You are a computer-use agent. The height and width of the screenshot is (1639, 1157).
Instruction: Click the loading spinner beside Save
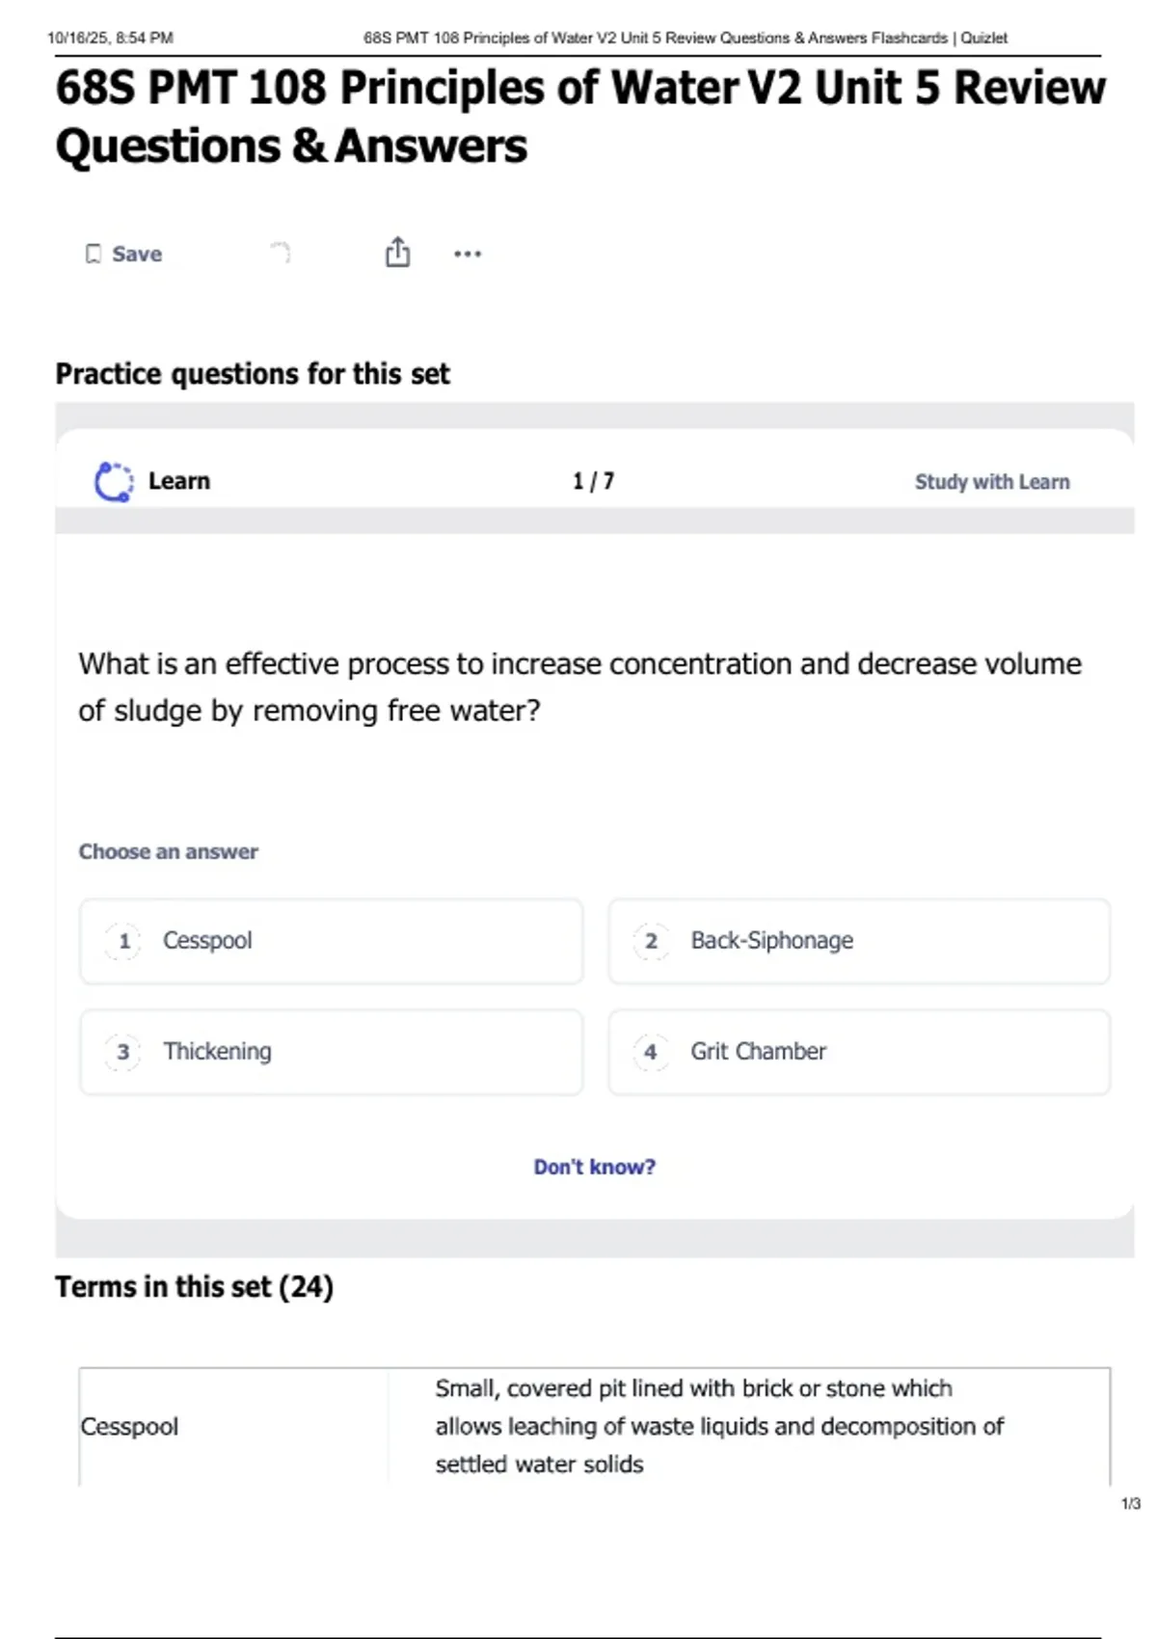(x=281, y=253)
